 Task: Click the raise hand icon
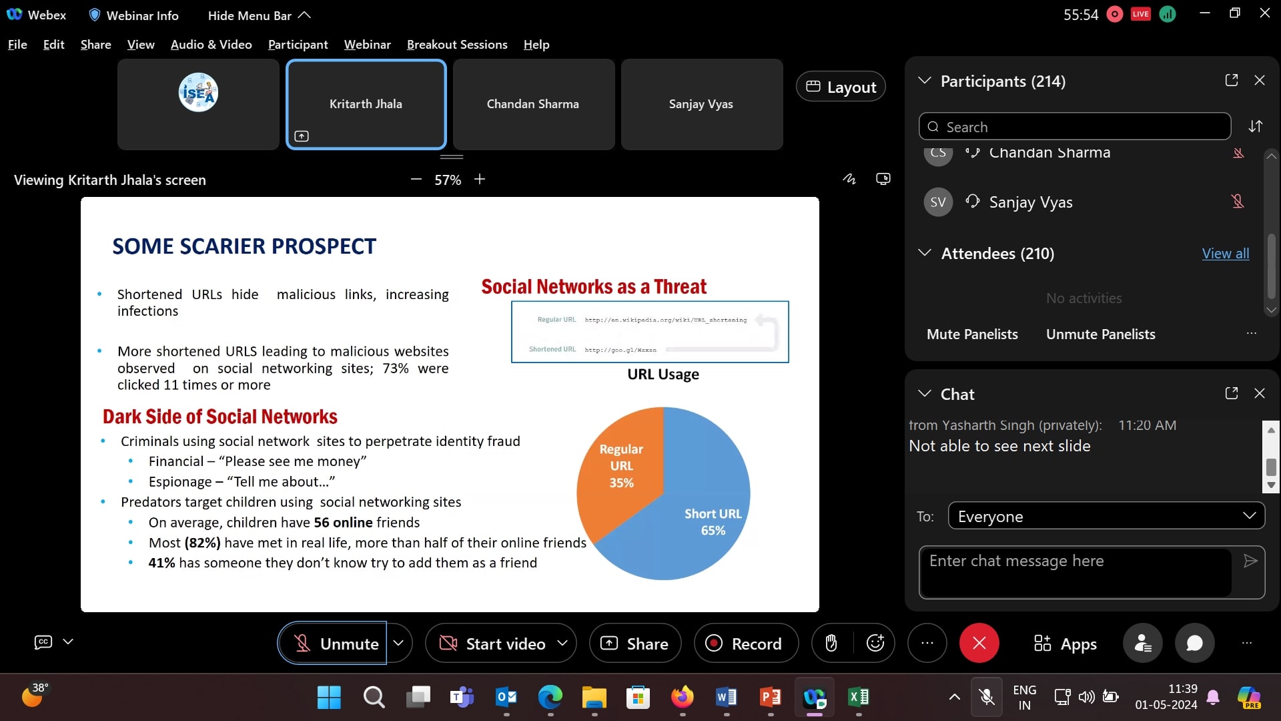coord(831,643)
